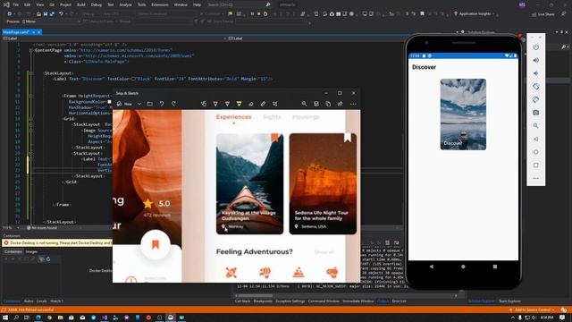This screenshot has width=572, height=322.
Task: Click the emulator volume up button
Action: point(536,60)
